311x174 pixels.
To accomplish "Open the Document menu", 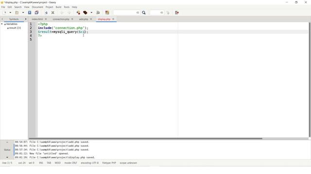I will point(37,7).
